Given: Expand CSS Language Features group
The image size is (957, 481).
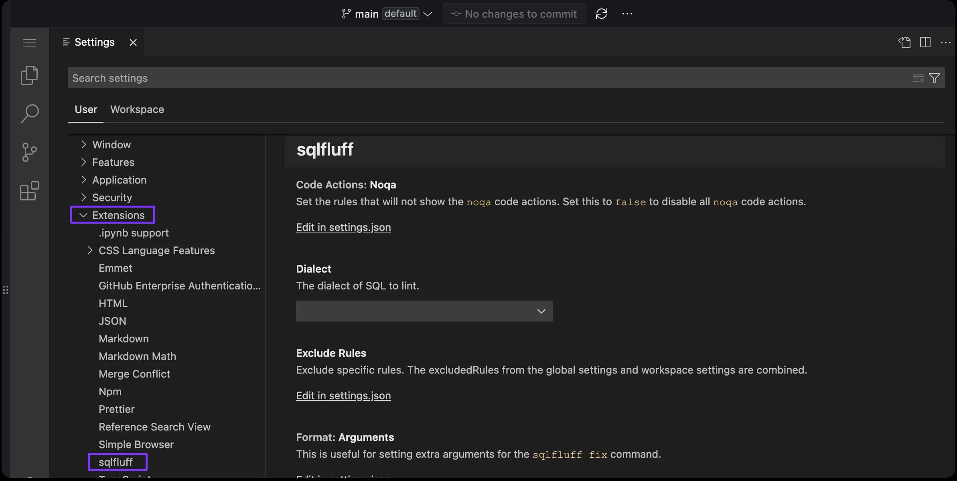Looking at the screenshot, I should 90,250.
